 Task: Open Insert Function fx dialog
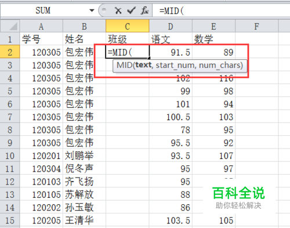[144, 10]
